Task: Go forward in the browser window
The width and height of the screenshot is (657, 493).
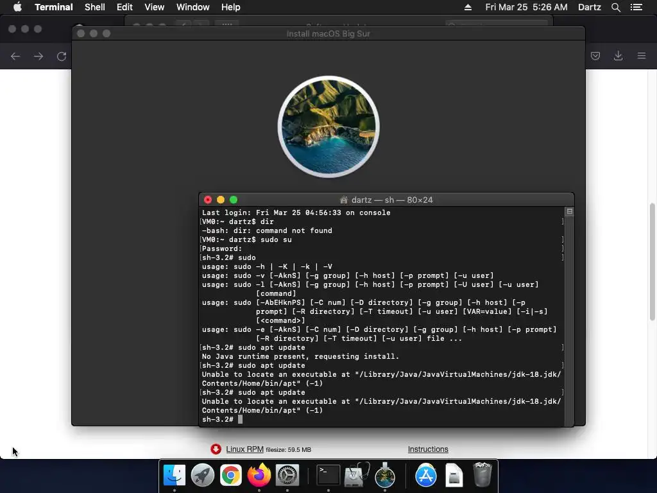Action: point(38,56)
